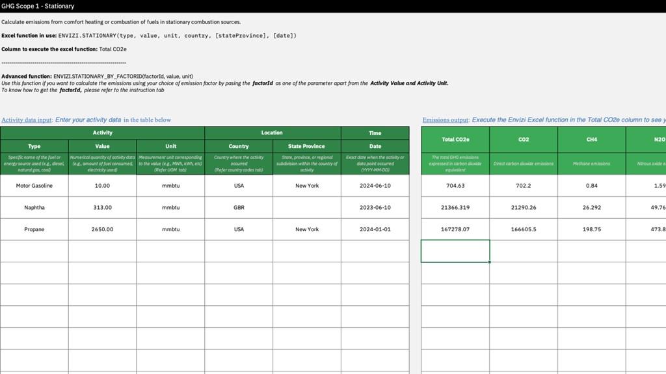Select the empty State Province cell for Naphtha
The height and width of the screenshot is (374, 666).
tap(307, 208)
